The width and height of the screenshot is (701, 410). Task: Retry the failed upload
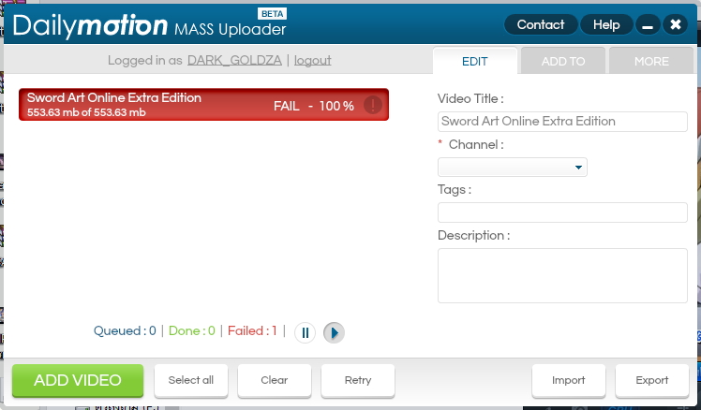tap(358, 381)
